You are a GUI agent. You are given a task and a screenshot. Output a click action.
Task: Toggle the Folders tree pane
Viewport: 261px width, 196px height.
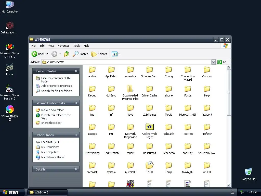click(x=99, y=54)
